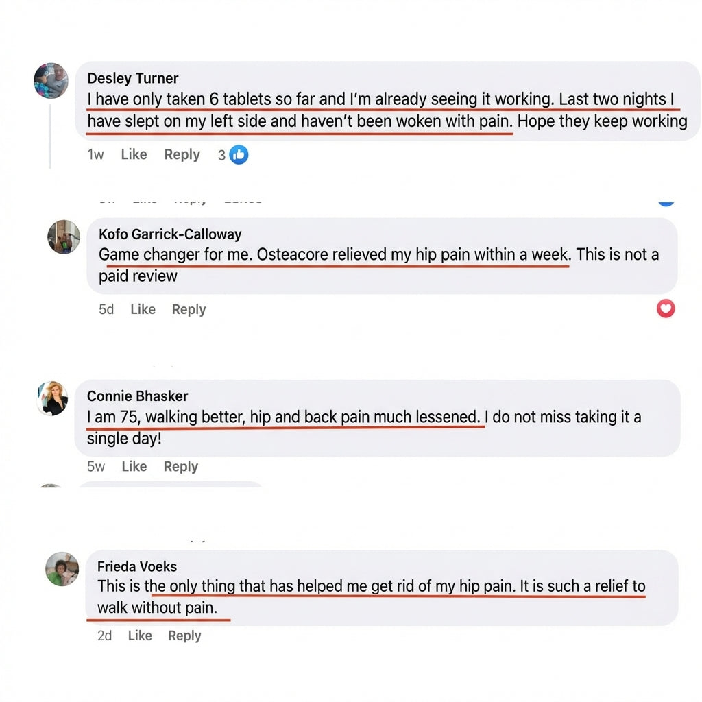The width and height of the screenshot is (702, 702).
Task: Open Connie Bhasker's profile picture
Action: point(52,398)
